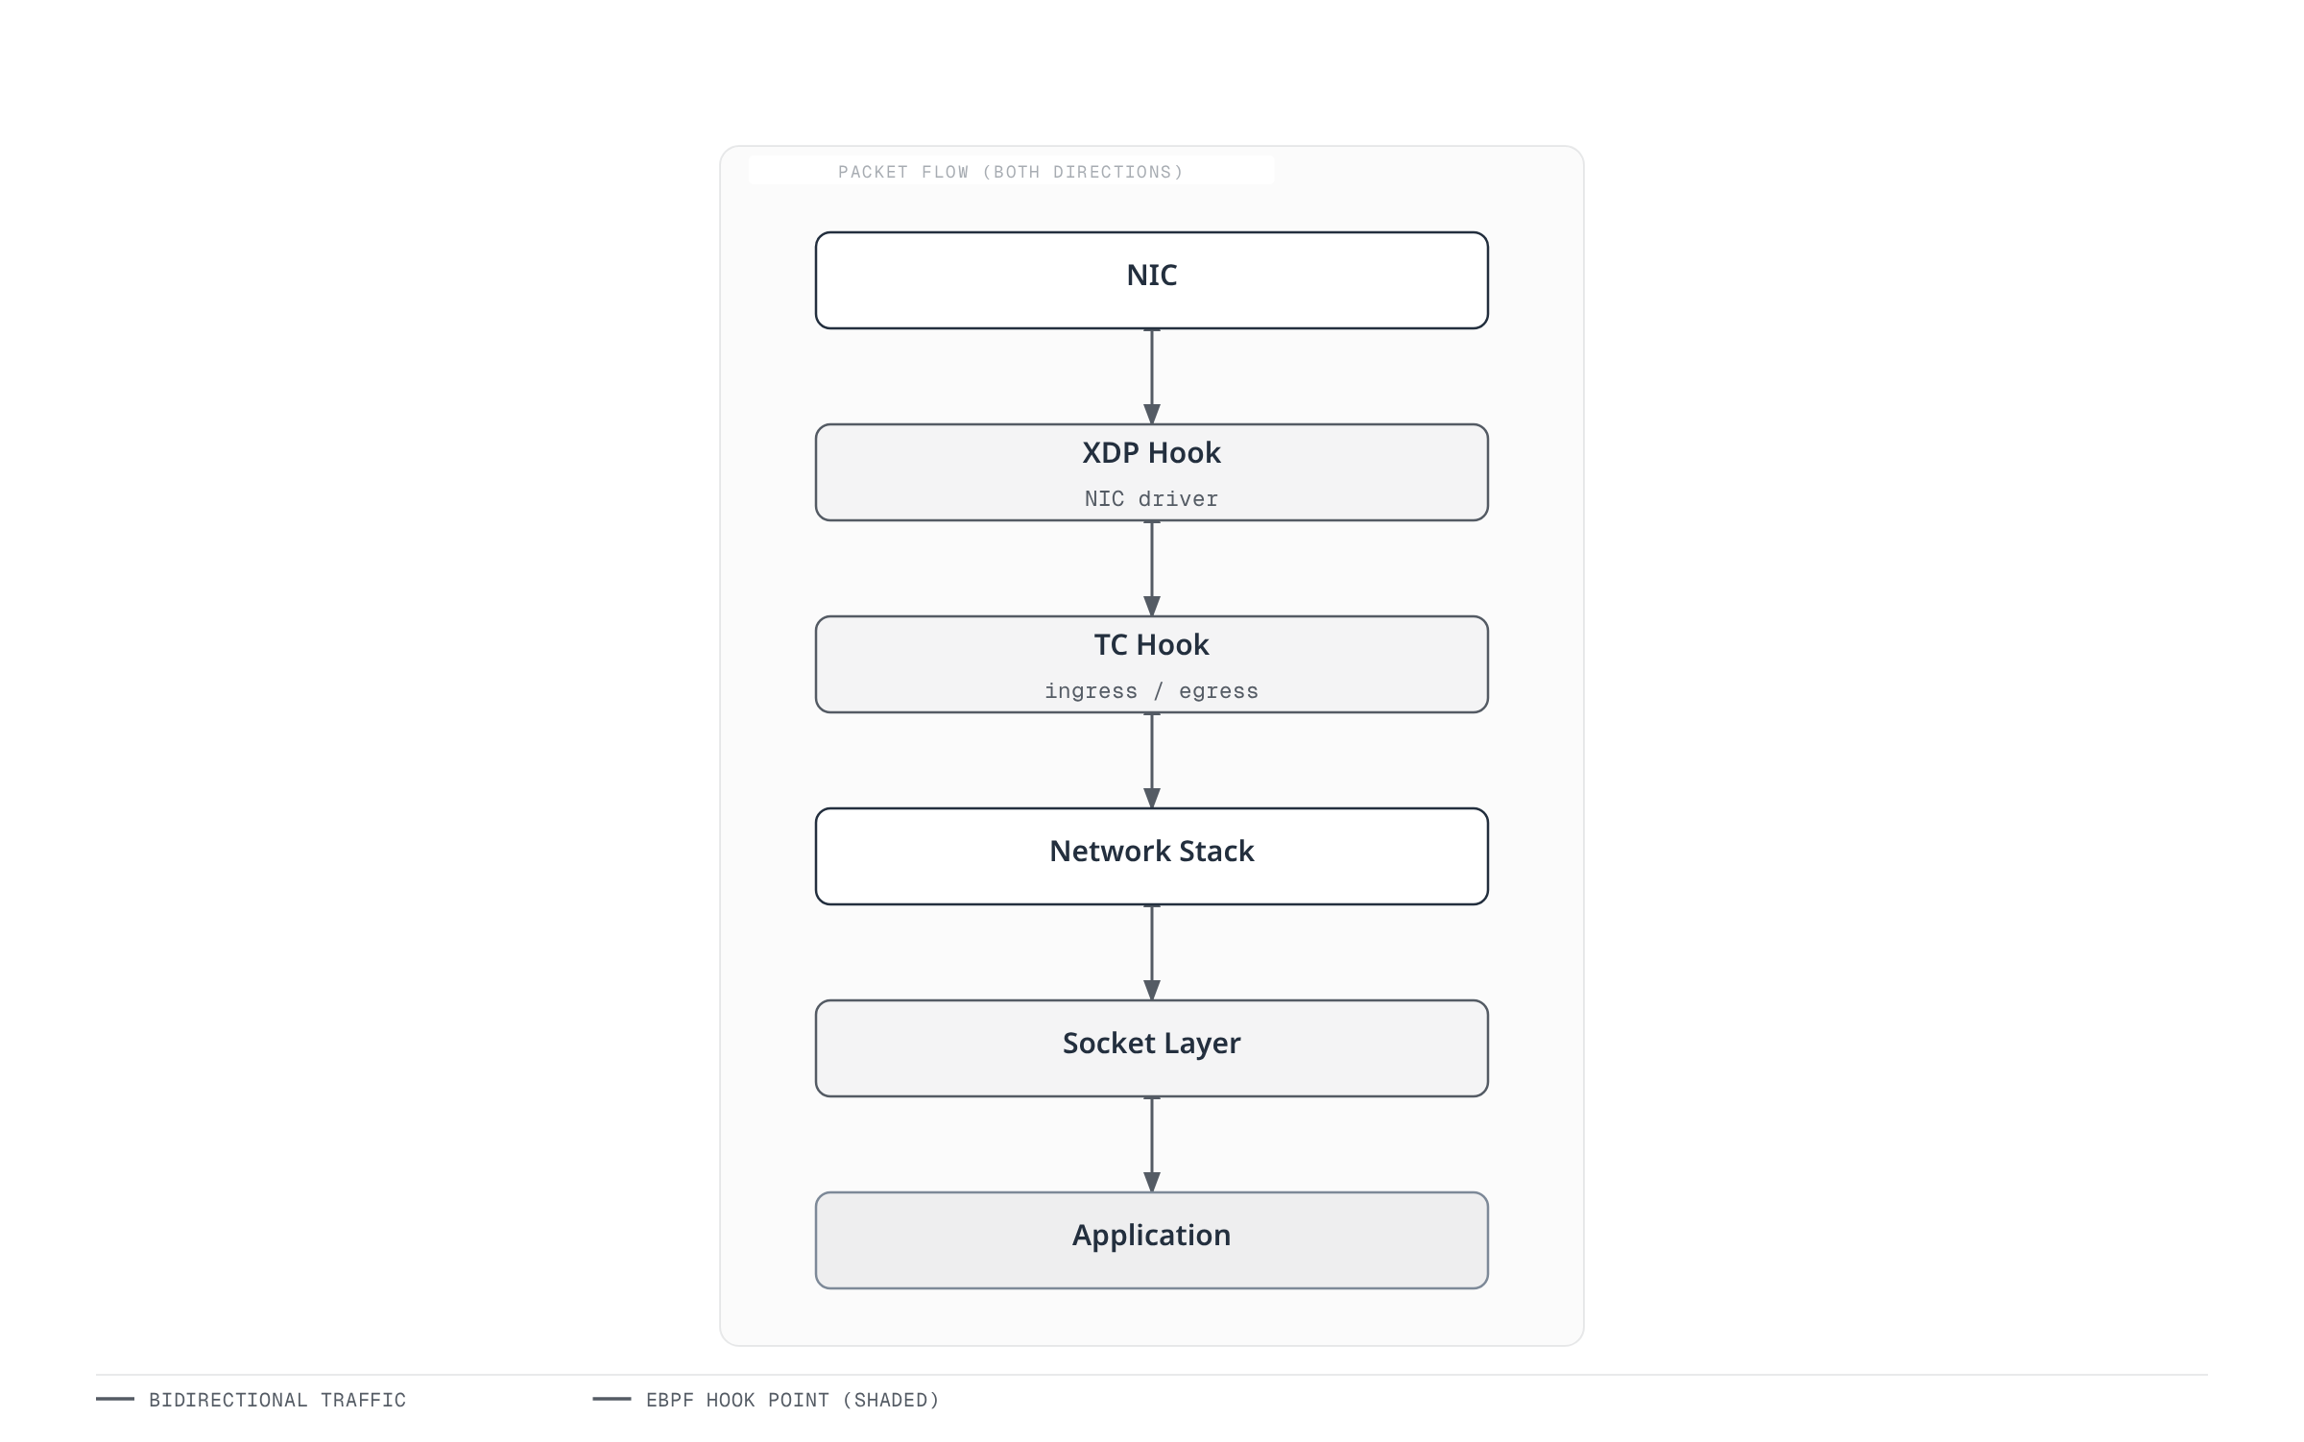
Task: Click the ingress / egress subtitle text
Action: (1151, 691)
